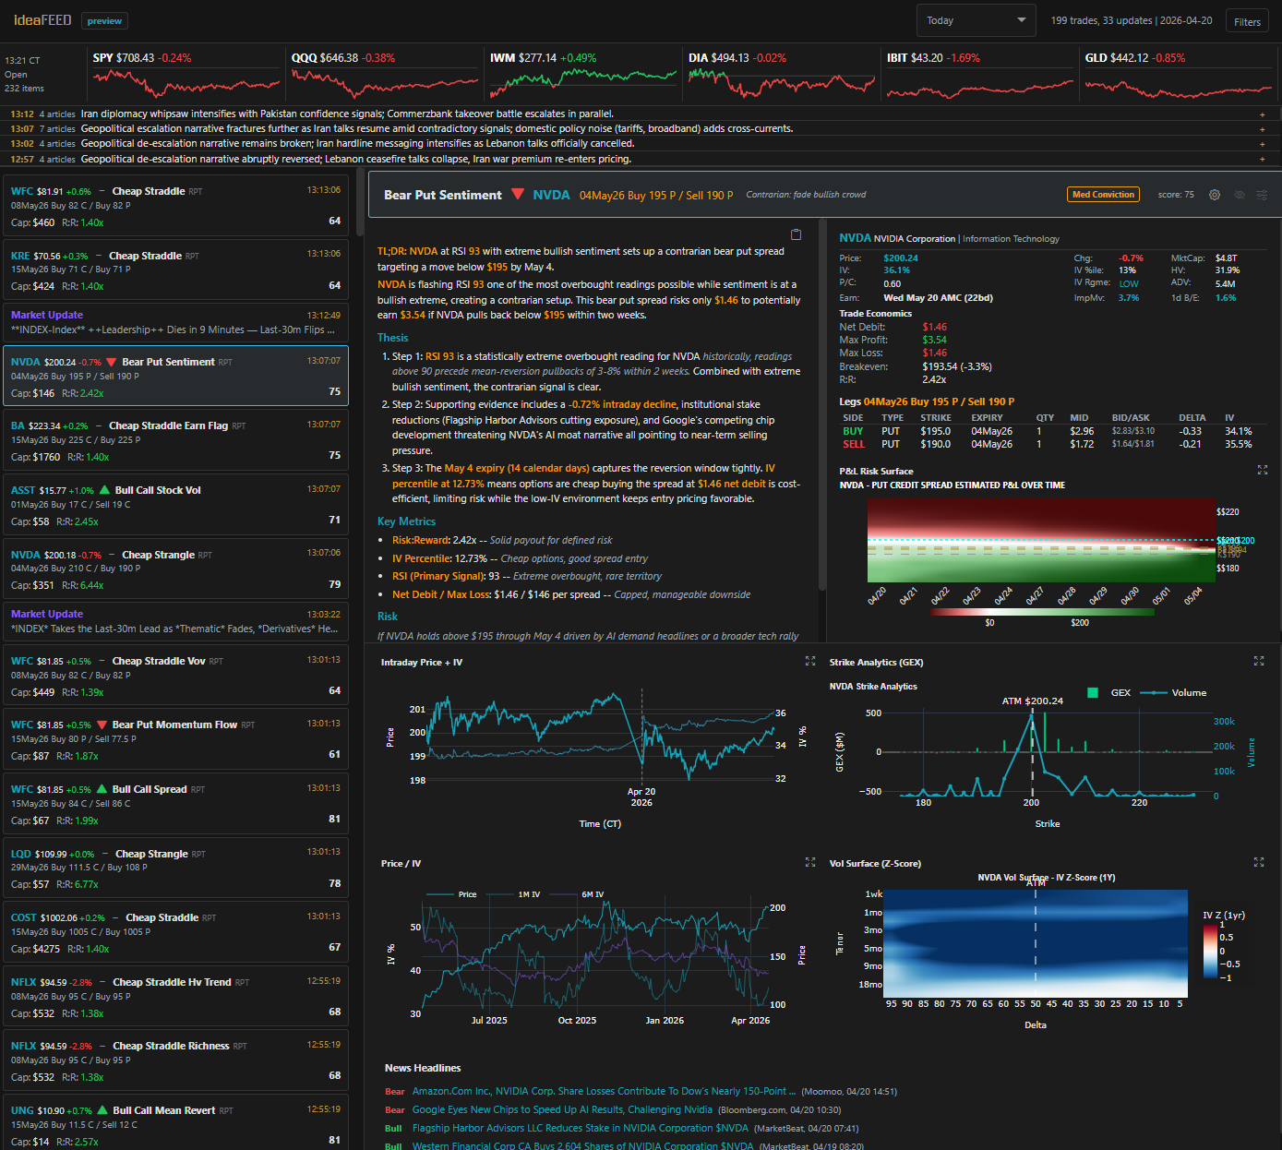
Task: Open the 13:03:22 Market Update card
Action: 175,621
